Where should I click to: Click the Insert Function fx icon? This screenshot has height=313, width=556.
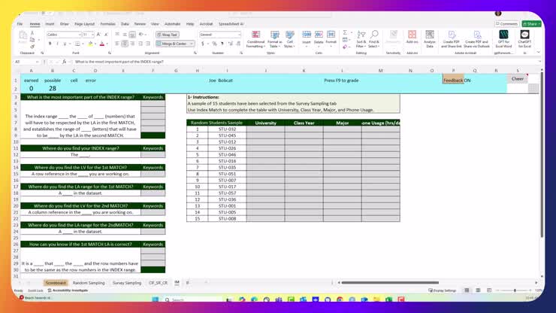coord(64,62)
